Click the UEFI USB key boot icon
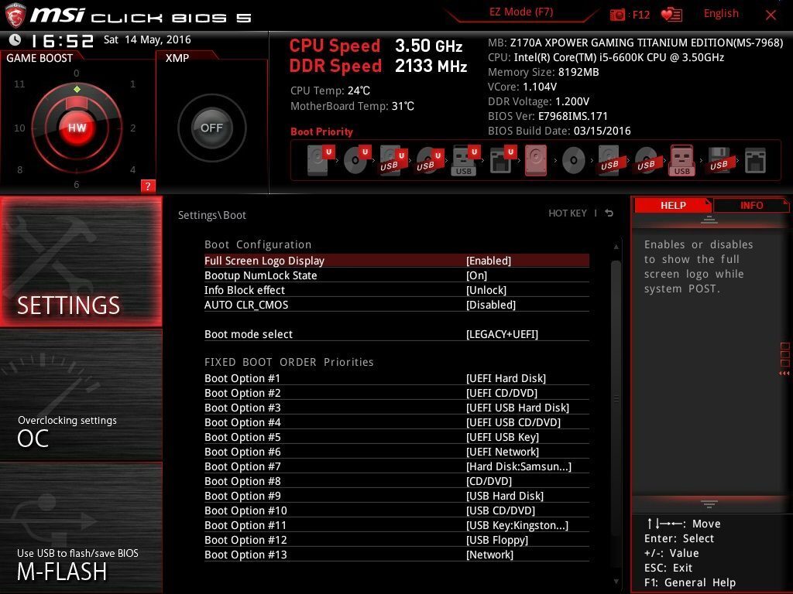The height and width of the screenshot is (594, 793). click(x=465, y=161)
